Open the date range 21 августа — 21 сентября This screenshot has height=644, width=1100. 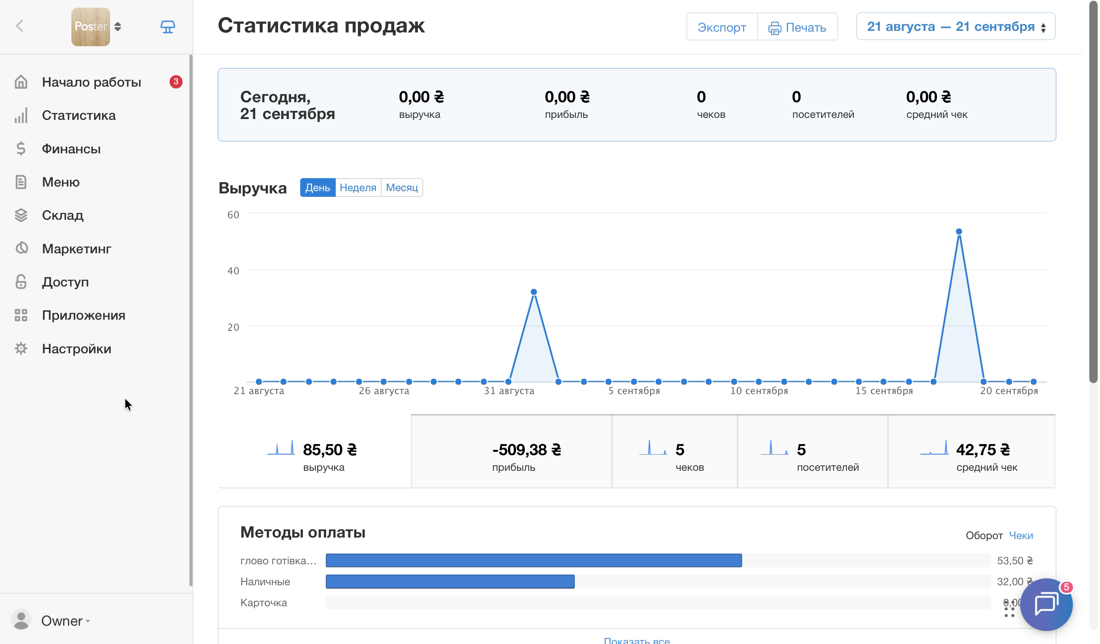pos(956,27)
